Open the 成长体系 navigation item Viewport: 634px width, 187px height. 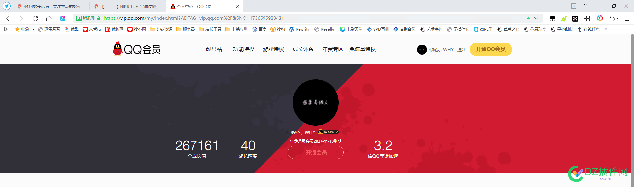303,49
